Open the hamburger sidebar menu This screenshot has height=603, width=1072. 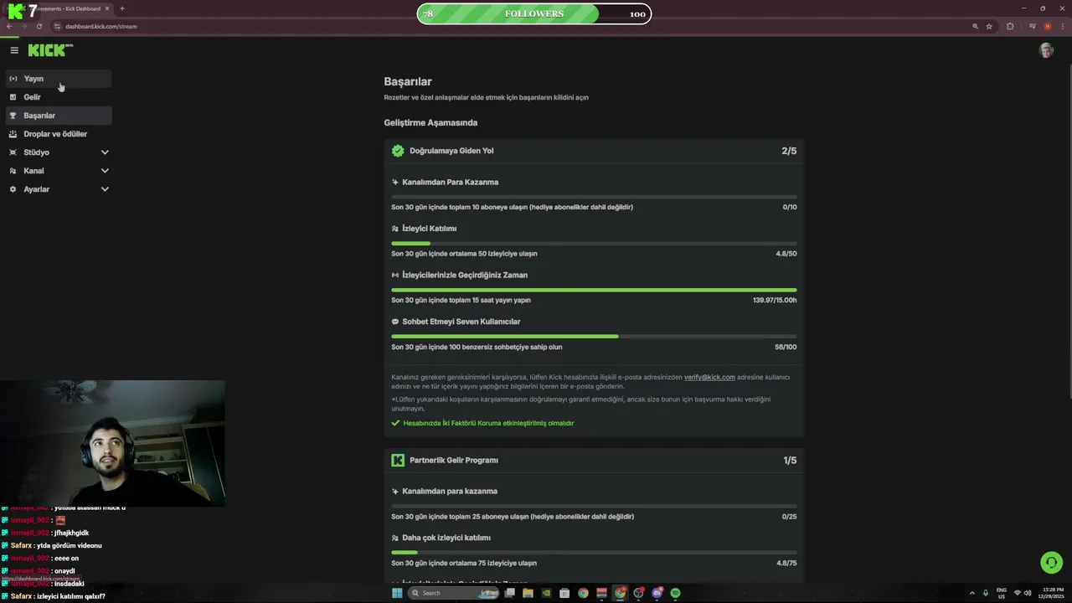pyautogui.click(x=14, y=50)
